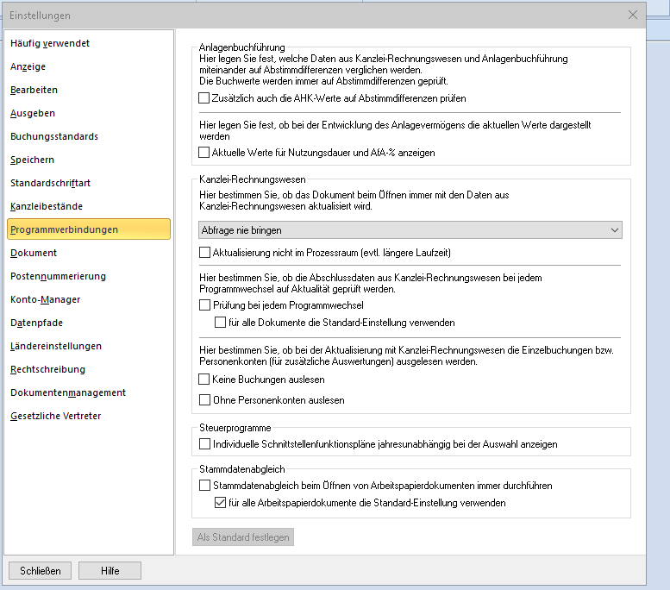Check 'Aktualisierung nicht im Prozessraum'
Screen dimensions: 670x590
tap(204, 253)
